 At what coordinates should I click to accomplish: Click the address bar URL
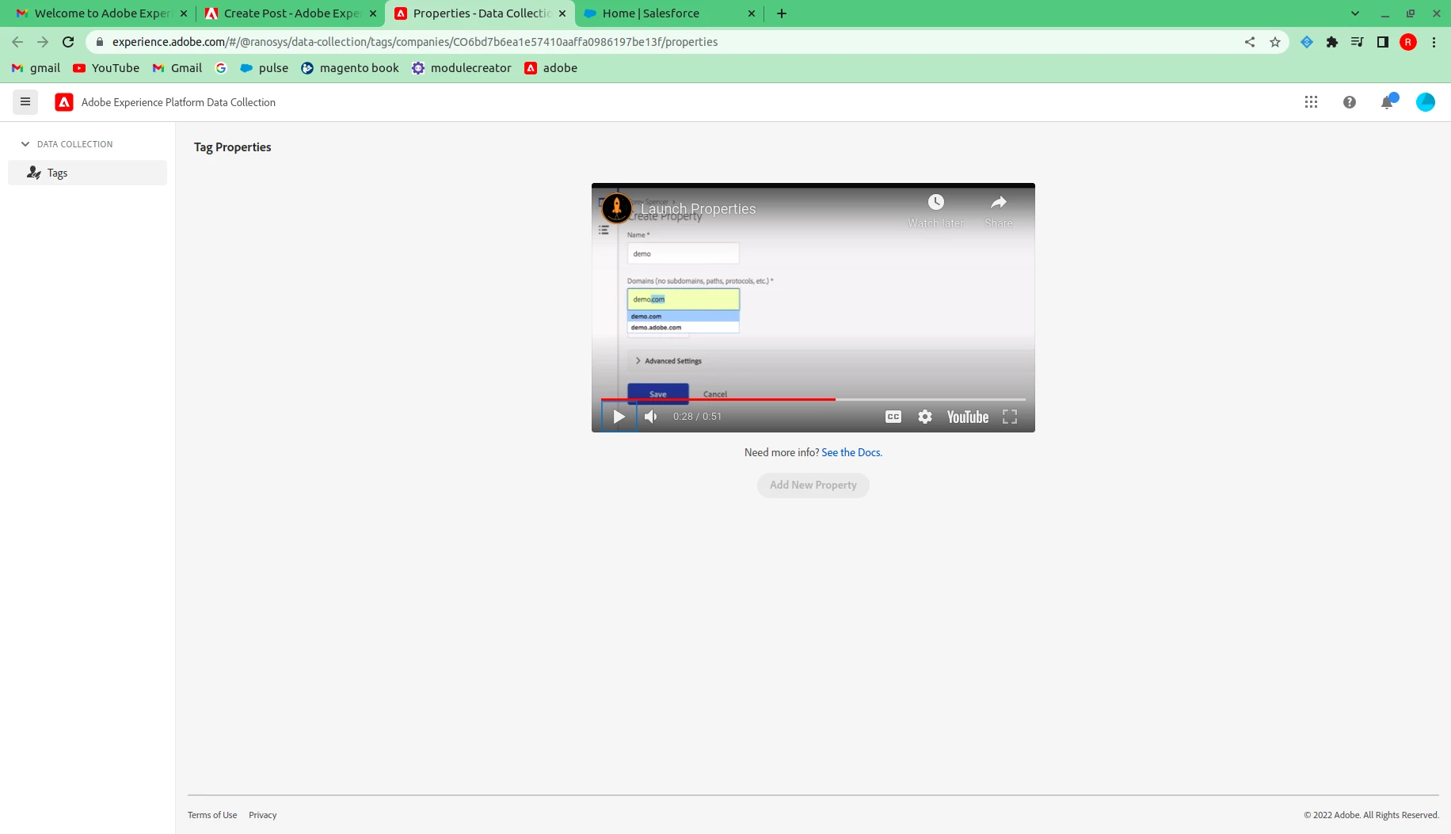415,42
